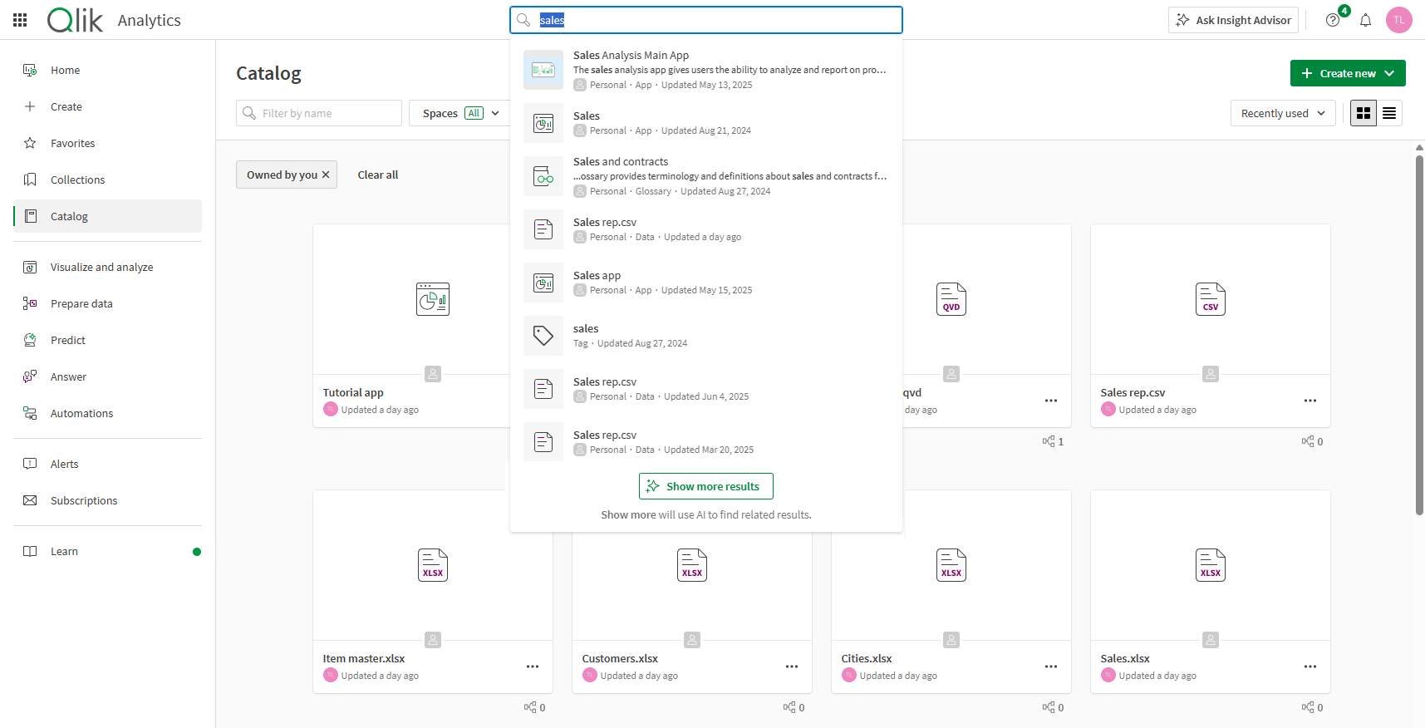Open Automations from the sidebar

[81, 413]
